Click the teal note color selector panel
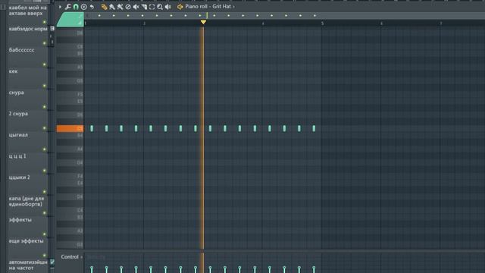 pos(70,20)
